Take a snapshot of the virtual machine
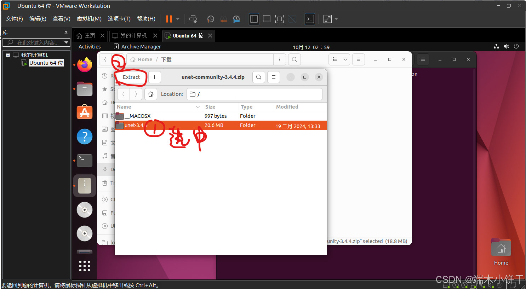The image size is (526, 289). [211, 19]
